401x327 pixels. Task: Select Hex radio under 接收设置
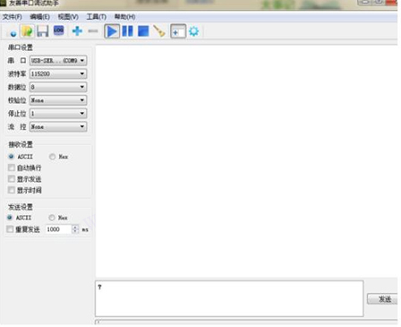pos(53,157)
